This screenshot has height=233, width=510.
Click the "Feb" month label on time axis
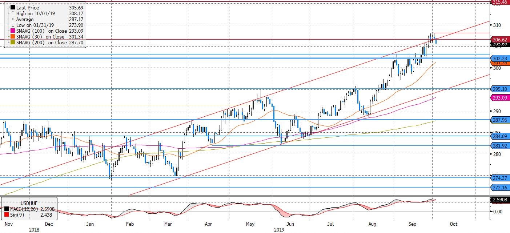130,224
